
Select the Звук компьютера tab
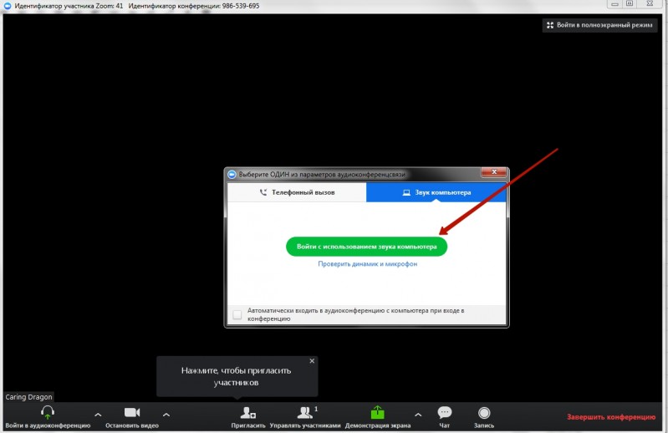[x=436, y=192]
